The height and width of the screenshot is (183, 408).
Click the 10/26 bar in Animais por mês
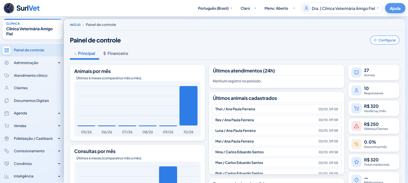point(188,106)
